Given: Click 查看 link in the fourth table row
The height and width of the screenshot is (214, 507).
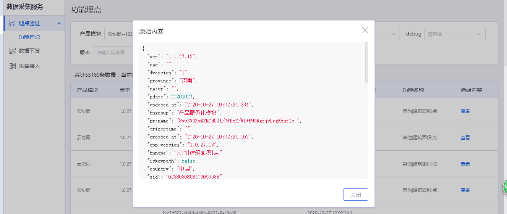Looking at the screenshot, I should pos(465,190).
